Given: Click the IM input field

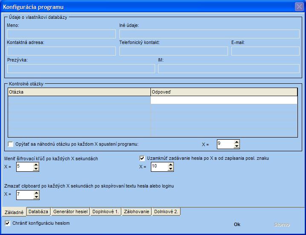Looking at the screenshot, I should pyautogui.click(x=229, y=69).
